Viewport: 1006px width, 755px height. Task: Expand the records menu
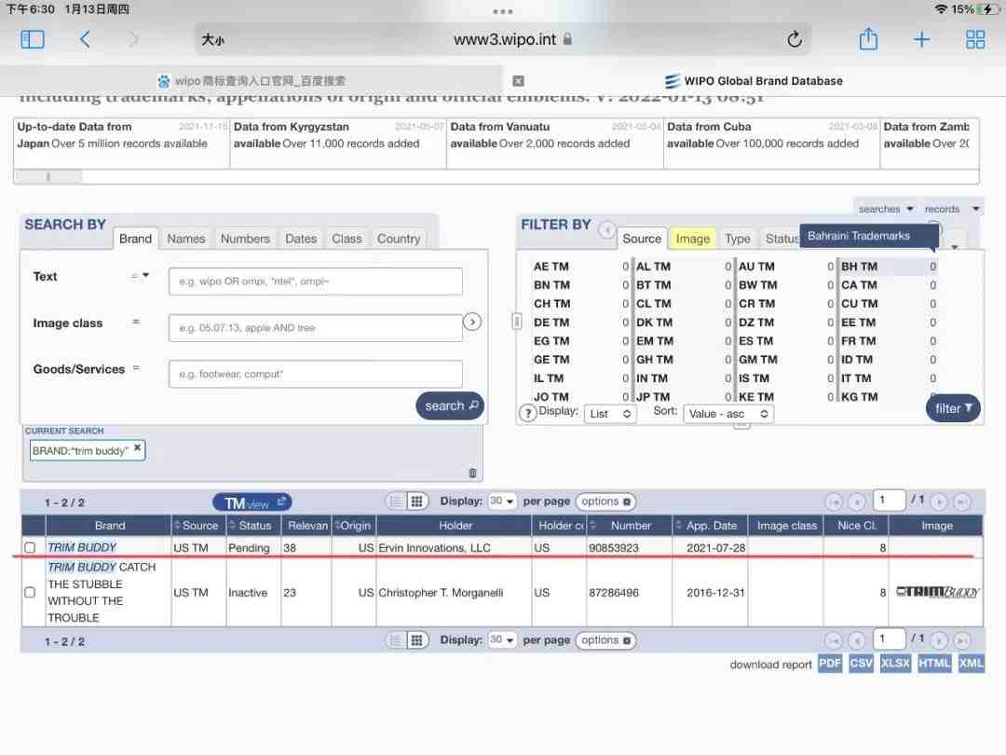(951, 209)
